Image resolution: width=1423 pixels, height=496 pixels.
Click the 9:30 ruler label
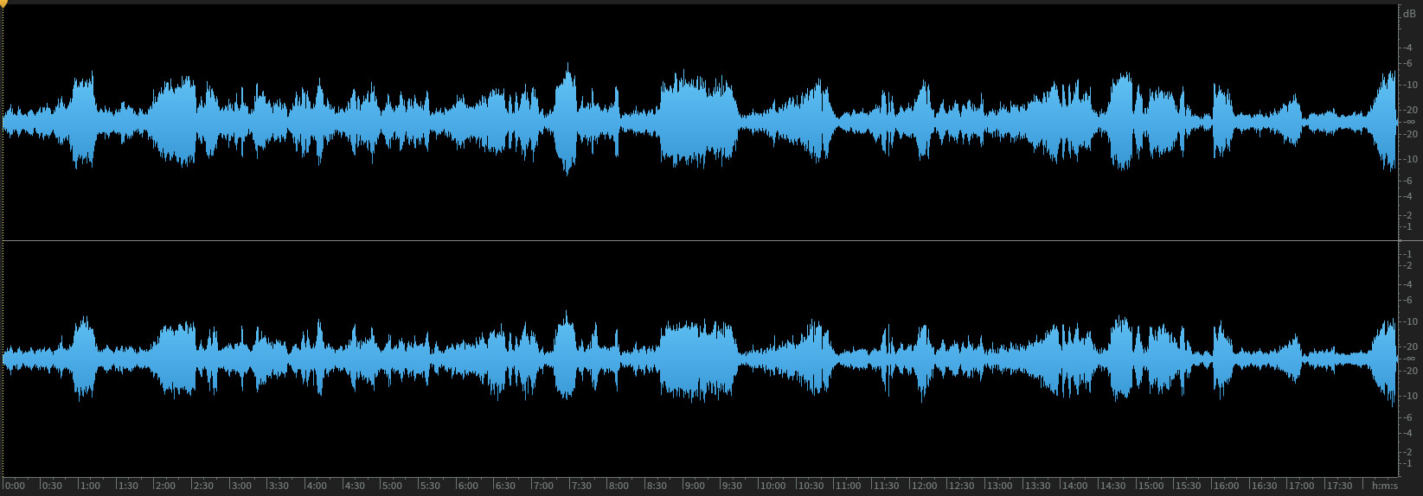coord(732,486)
